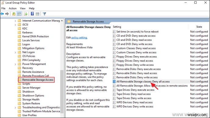Select the System Restore tree item

coord(31,103)
